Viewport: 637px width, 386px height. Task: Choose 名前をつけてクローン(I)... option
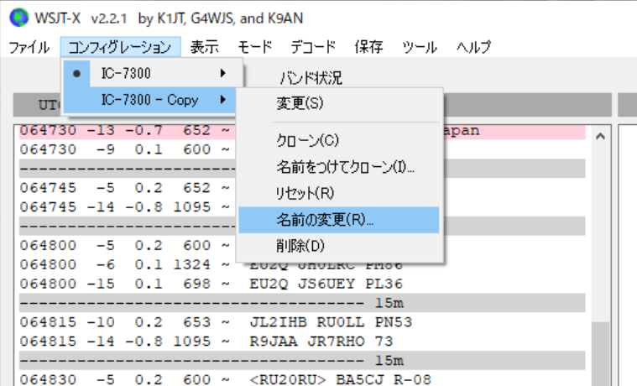(x=339, y=167)
